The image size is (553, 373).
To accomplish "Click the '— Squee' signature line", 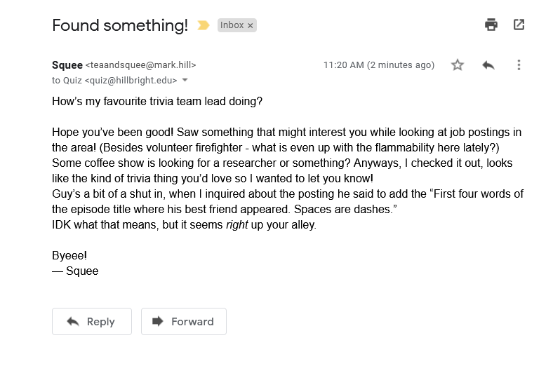I will [75, 271].
